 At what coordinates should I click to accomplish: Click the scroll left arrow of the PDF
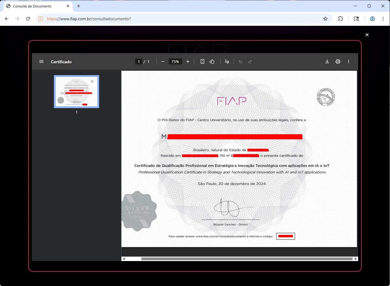point(124,259)
